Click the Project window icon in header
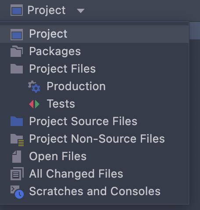This screenshot has height=210, width=200. [17, 10]
